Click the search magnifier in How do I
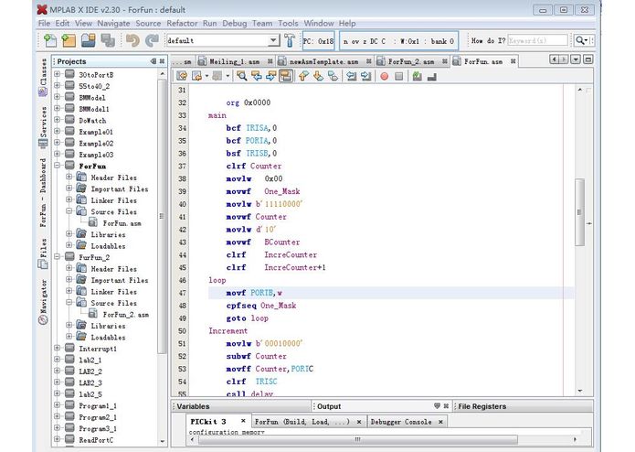The width and height of the screenshot is (635, 452). point(581,40)
